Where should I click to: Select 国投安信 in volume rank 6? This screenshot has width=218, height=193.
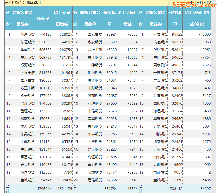tap(28, 73)
